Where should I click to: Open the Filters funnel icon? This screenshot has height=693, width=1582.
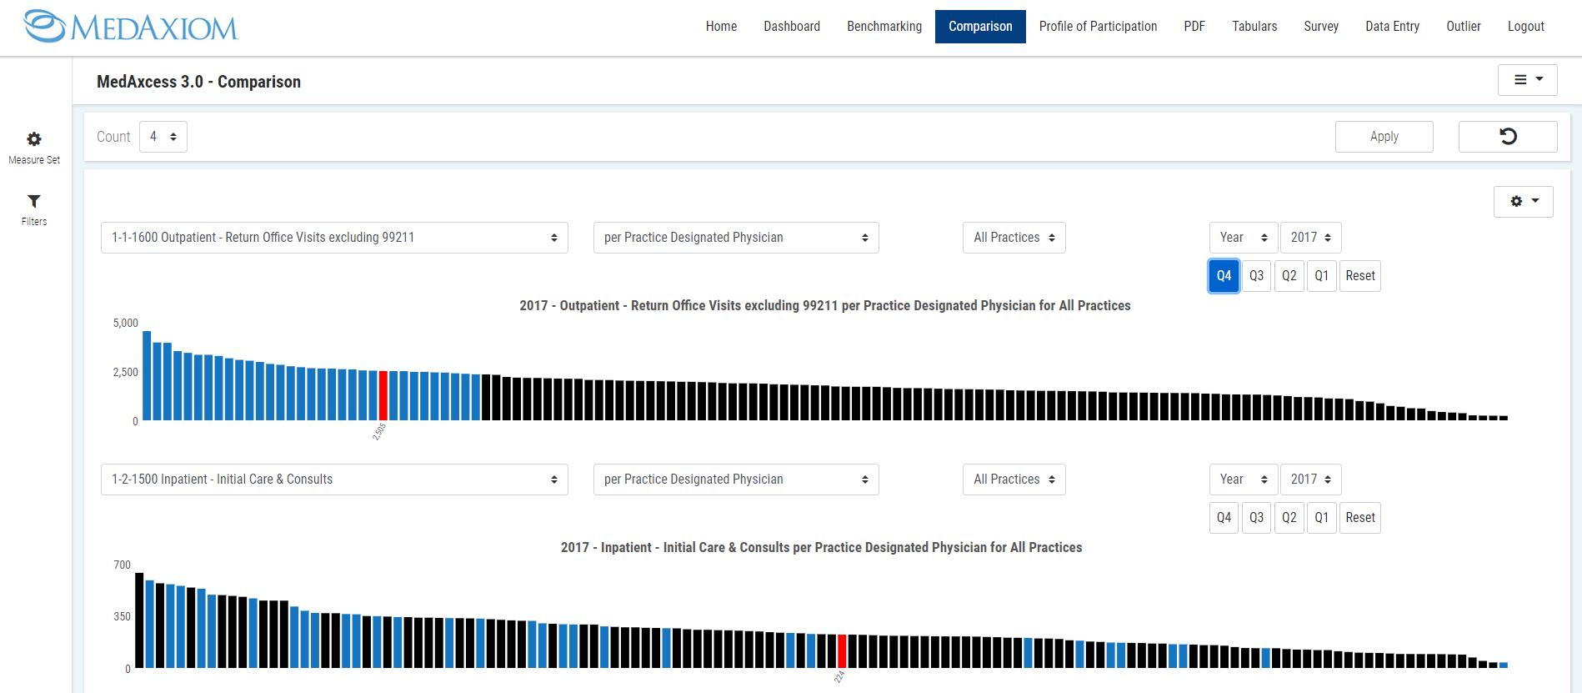click(x=34, y=202)
